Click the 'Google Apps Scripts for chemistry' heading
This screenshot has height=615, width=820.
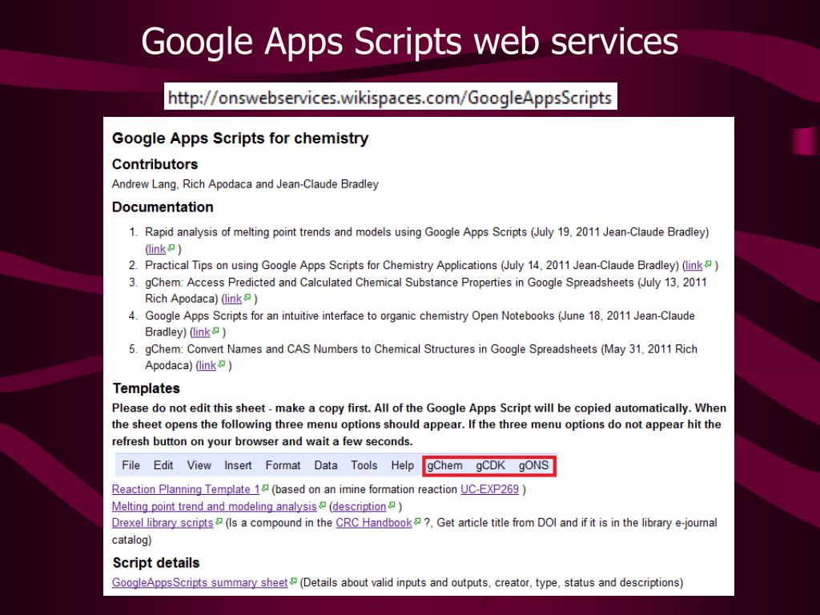click(x=240, y=138)
